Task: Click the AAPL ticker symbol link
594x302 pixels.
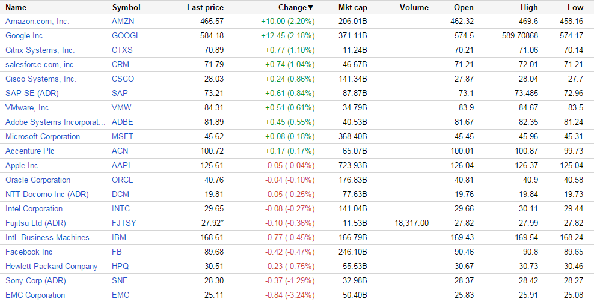Action: tap(123, 165)
